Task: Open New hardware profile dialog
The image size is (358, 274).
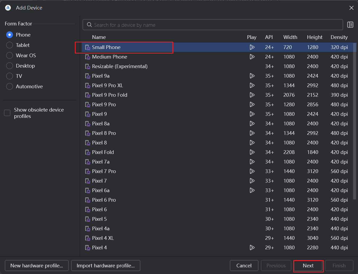Action: click(x=37, y=266)
